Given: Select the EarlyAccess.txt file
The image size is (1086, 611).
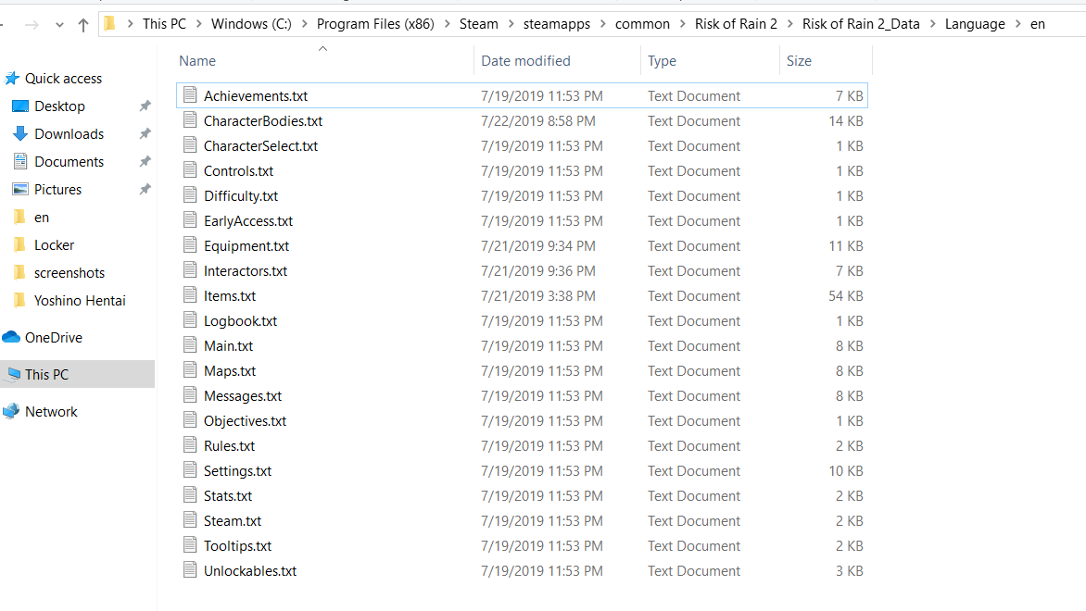Looking at the screenshot, I should coord(248,220).
